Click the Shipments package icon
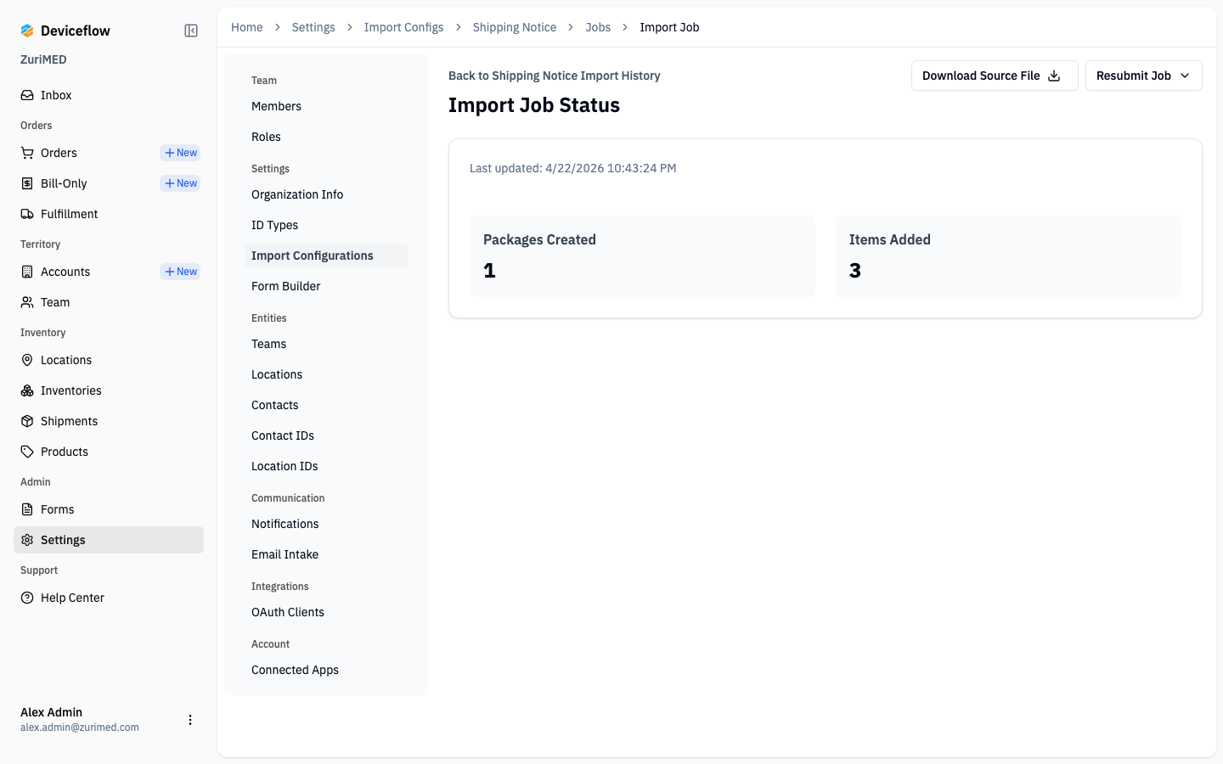 tap(27, 421)
